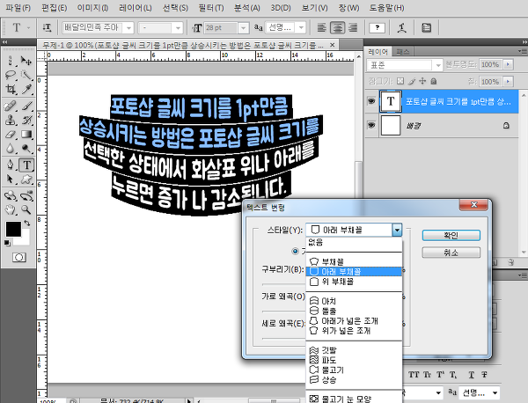Select the Zoom magnifier tool
528x403 pixels.
coord(26,209)
